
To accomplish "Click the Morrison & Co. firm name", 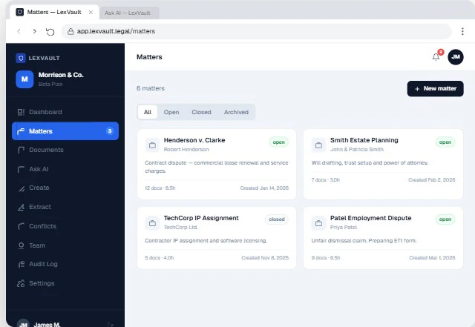I will tap(61, 75).
